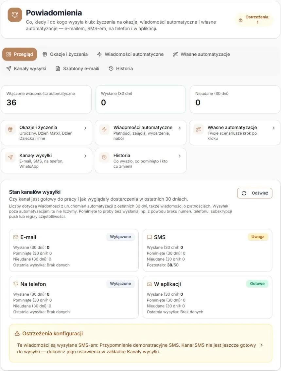Open Okazje i życzenia card via its chevron
Screen dimensions: 281x371
tap(85, 128)
